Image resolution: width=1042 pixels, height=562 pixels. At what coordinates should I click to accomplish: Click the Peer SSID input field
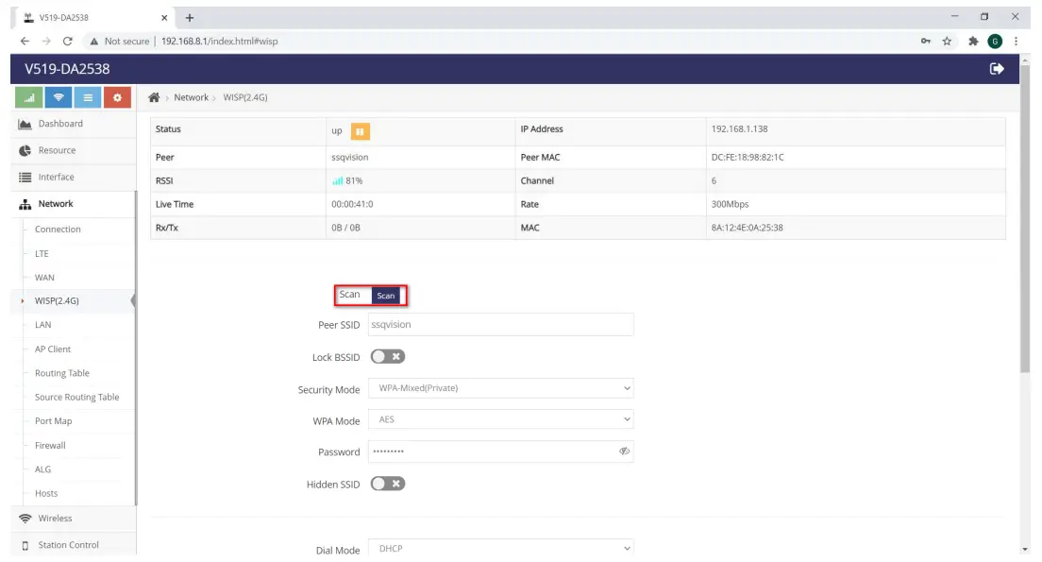500,325
